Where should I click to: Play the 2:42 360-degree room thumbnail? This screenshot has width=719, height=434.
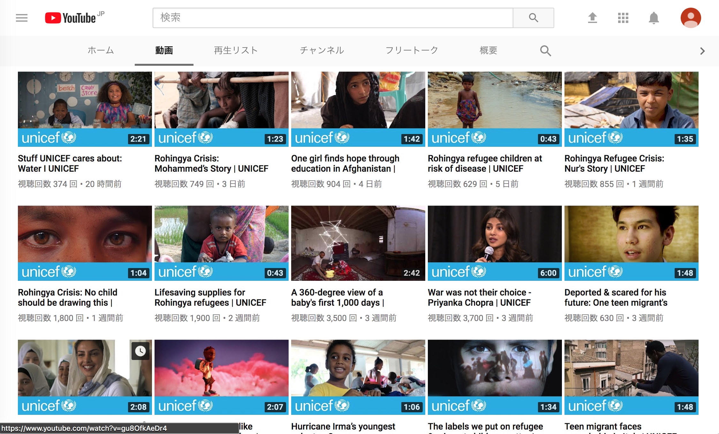tap(358, 243)
